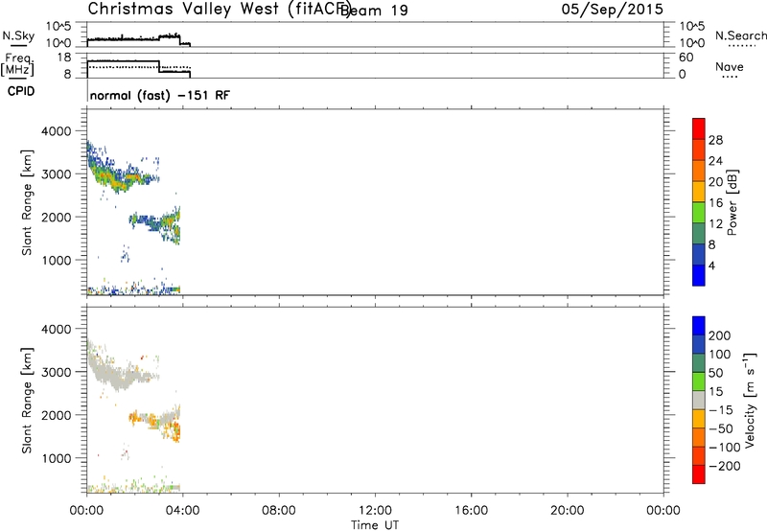Click the N.Sky noise trace line in the top panel

138,38
